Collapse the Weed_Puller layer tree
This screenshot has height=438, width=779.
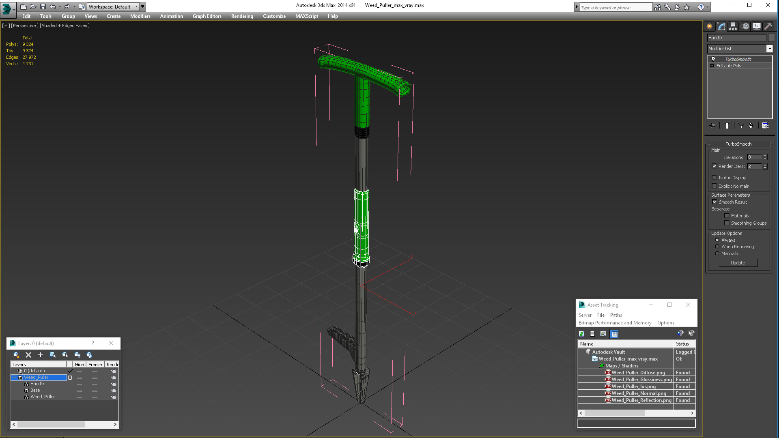[x=13, y=378]
